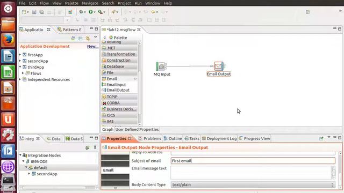This screenshot has height=193, width=344.
Task: Click the refresh icon in Integration Nodes panel
Action: [x=87, y=148]
